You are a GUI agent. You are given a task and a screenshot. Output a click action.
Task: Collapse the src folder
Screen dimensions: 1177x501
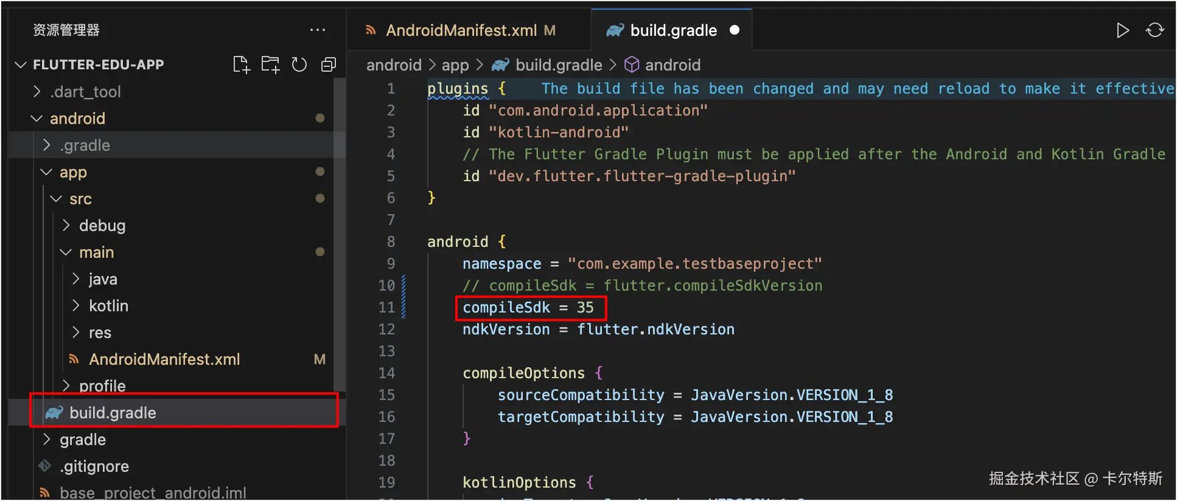coord(56,198)
